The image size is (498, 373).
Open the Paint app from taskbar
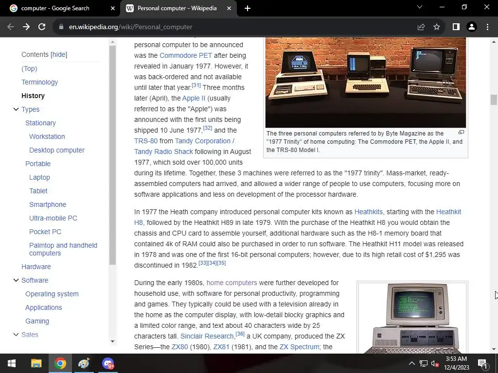point(84,363)
